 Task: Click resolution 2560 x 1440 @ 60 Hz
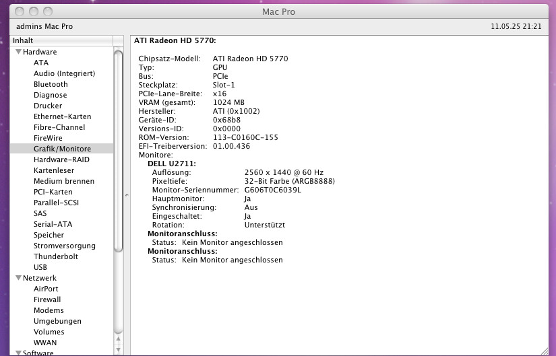[284, 172]
